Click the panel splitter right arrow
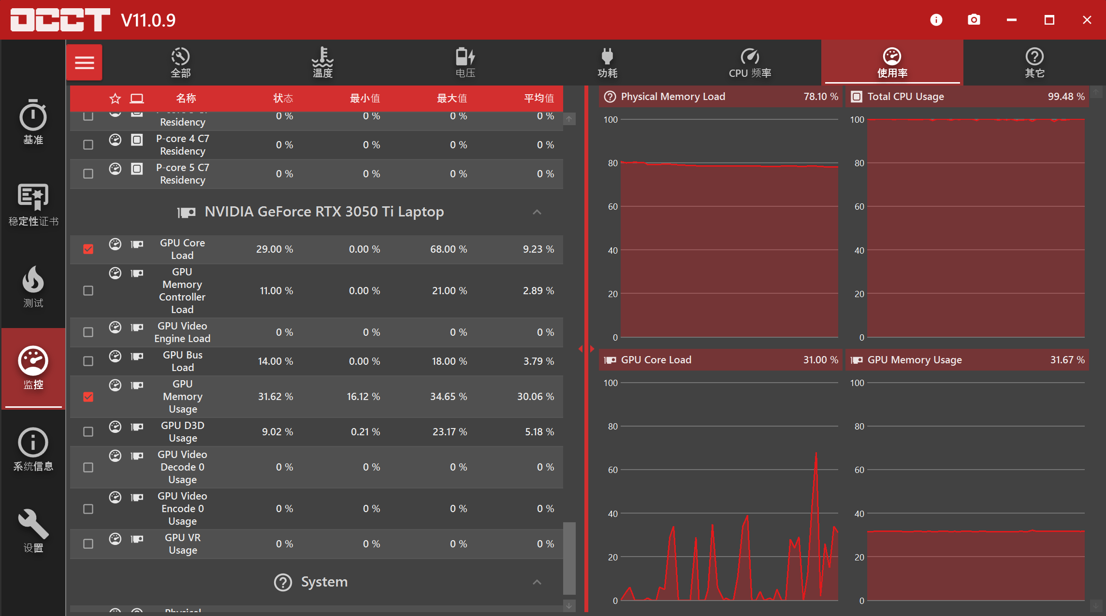Image resolution: width=1106 pixels, height=616 pixels. point(592,349)
